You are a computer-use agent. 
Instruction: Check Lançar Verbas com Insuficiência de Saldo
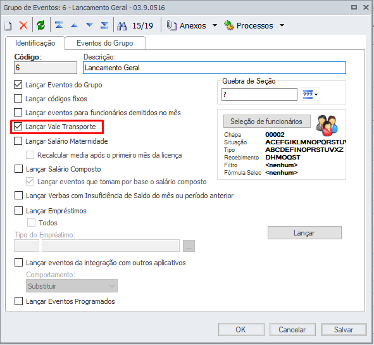tap(18, 196)
